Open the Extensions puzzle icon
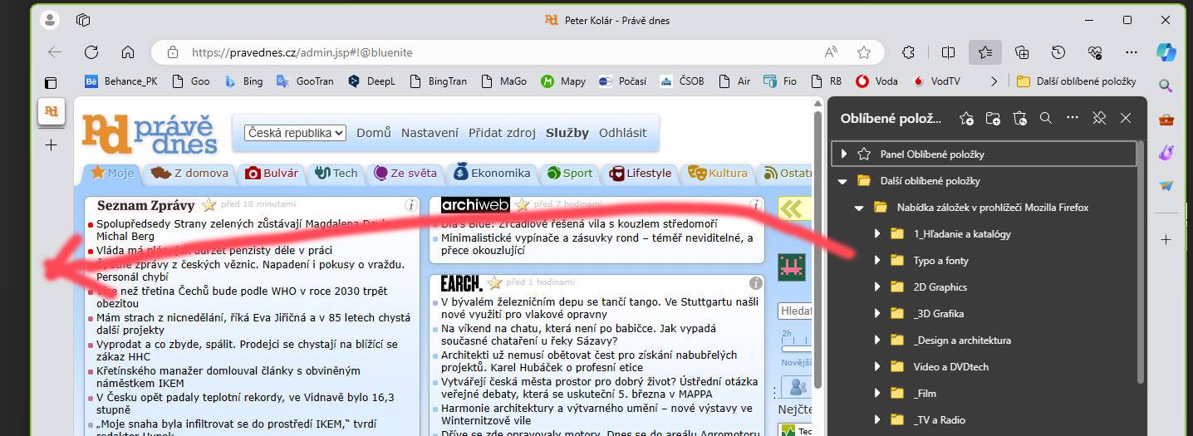The height and width of the screenshot is (436, 1193). (x=908, y=51)
